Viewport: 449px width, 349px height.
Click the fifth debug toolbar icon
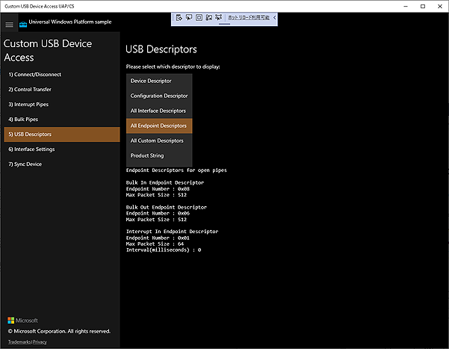click(218, 16)
